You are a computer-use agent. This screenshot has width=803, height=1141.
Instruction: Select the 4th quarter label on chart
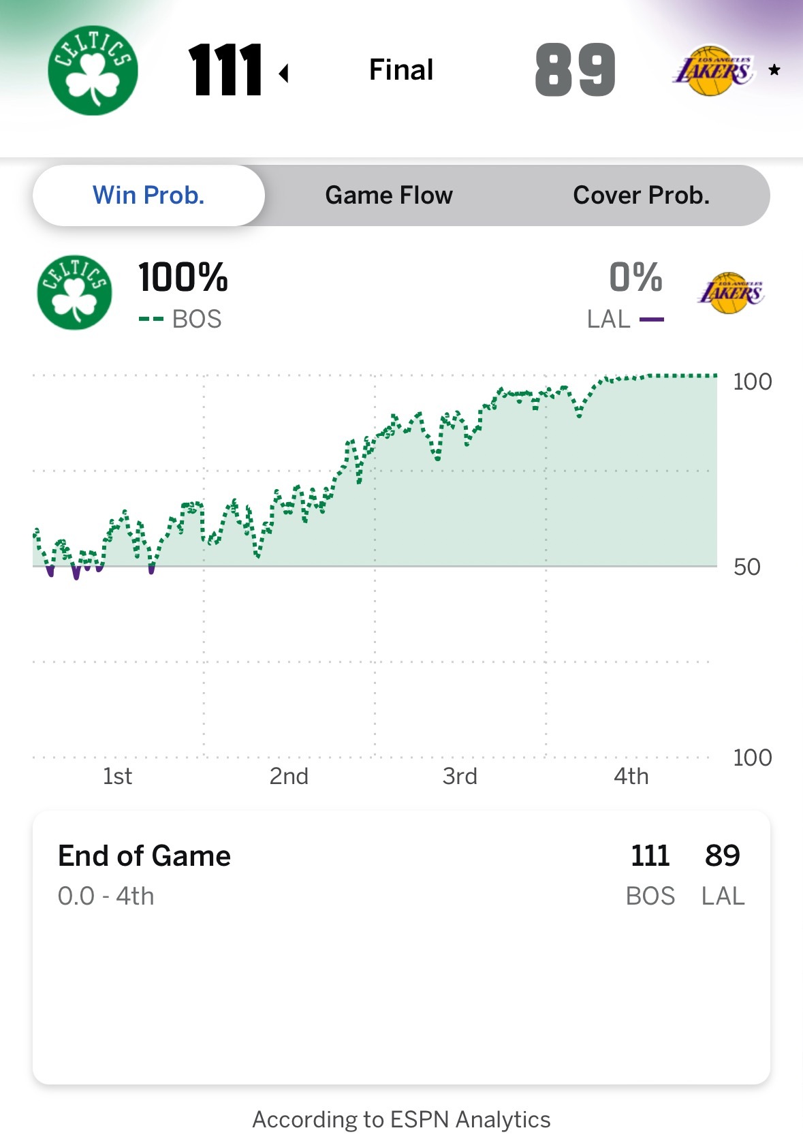631,776
